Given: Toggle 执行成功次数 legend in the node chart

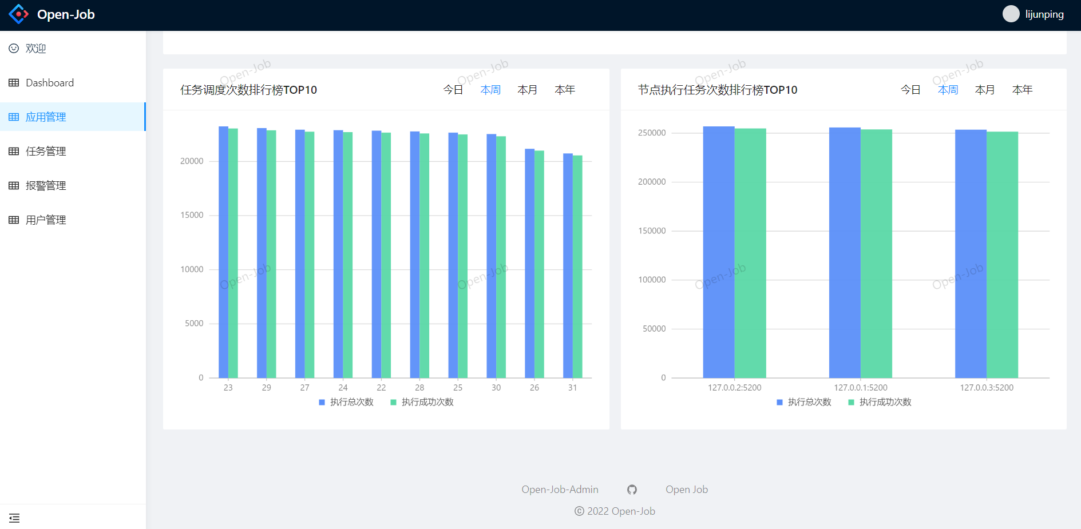Looking at the screenshot, I should (x=880, y=402).
